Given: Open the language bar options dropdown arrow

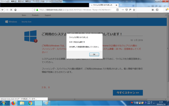Looking at the screenshot, I should 151,104.
